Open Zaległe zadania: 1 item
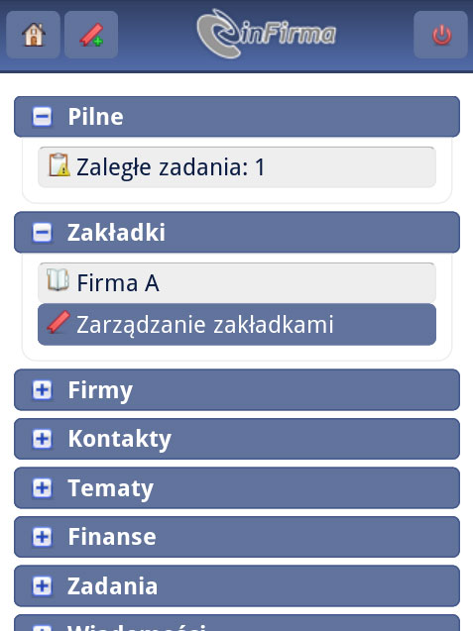This screenshot has height=631, width=473. coord(237,167)
